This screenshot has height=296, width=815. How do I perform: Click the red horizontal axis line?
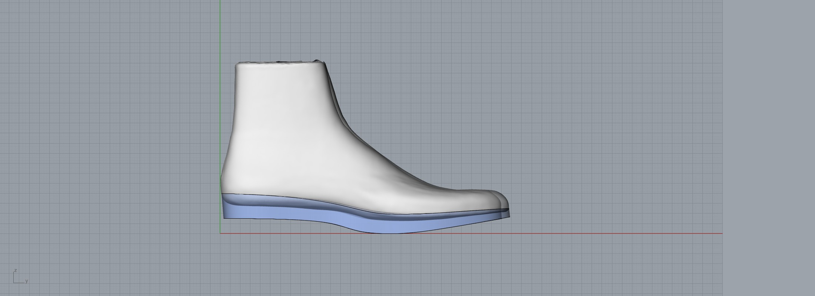[x=593, y=233]
